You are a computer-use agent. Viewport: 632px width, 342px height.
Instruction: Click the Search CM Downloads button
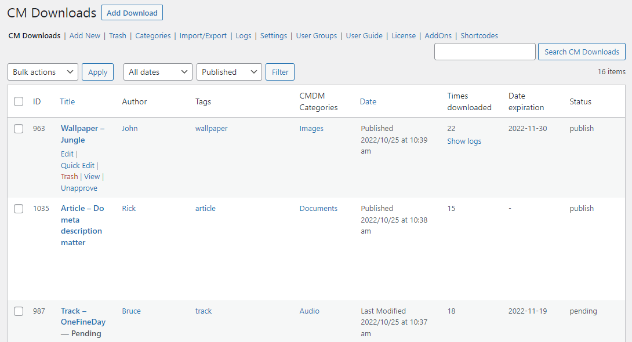[x=582, y=52]
